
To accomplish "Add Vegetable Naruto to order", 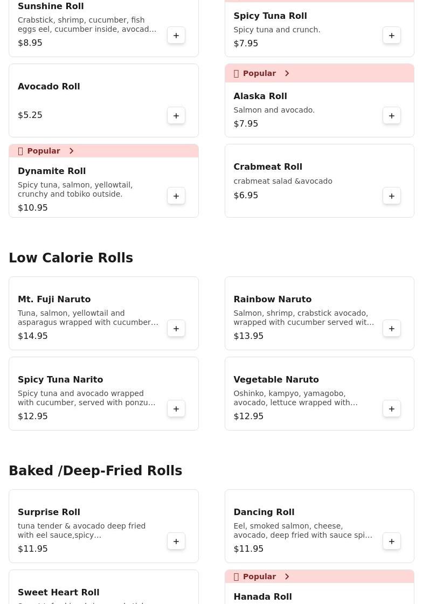I will 392,409.
